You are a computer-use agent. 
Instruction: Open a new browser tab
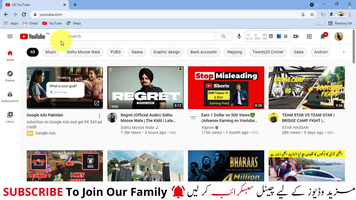(75, 5)
